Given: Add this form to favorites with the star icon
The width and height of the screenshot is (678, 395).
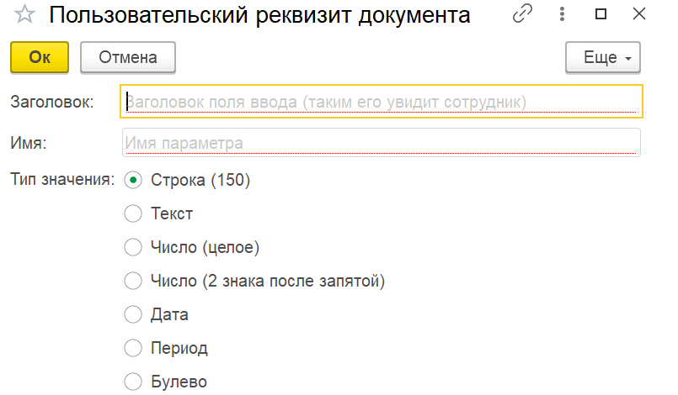Looking at the screenshot, I should [x=26, y=15].
